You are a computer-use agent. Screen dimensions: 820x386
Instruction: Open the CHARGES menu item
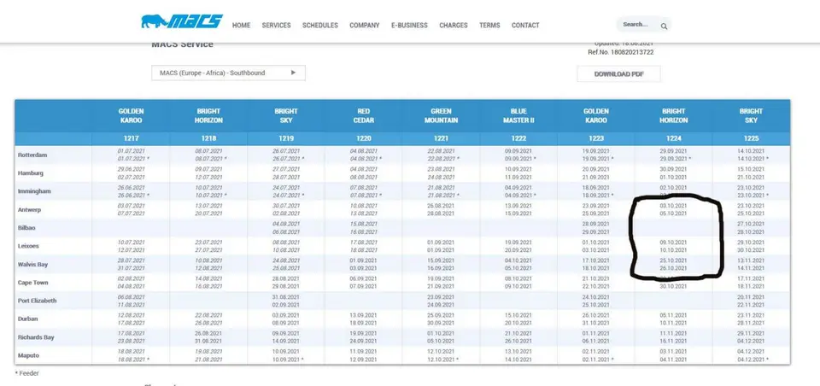pyautogui.click(x=454, y=25)
